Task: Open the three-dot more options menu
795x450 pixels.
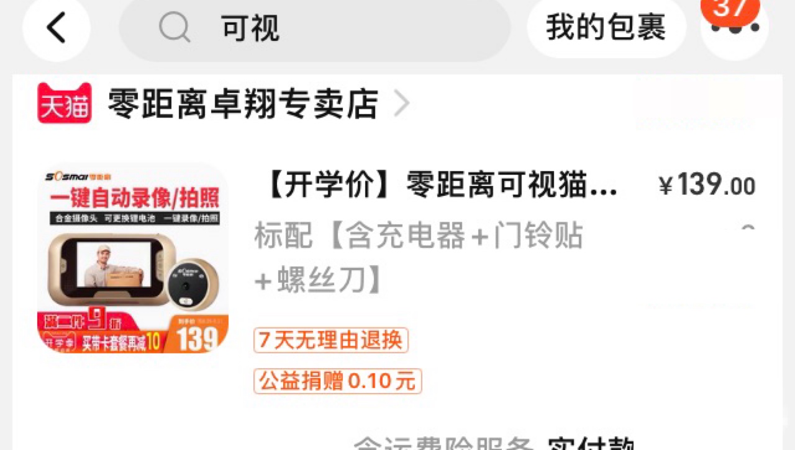Action: tap(735, 28)
